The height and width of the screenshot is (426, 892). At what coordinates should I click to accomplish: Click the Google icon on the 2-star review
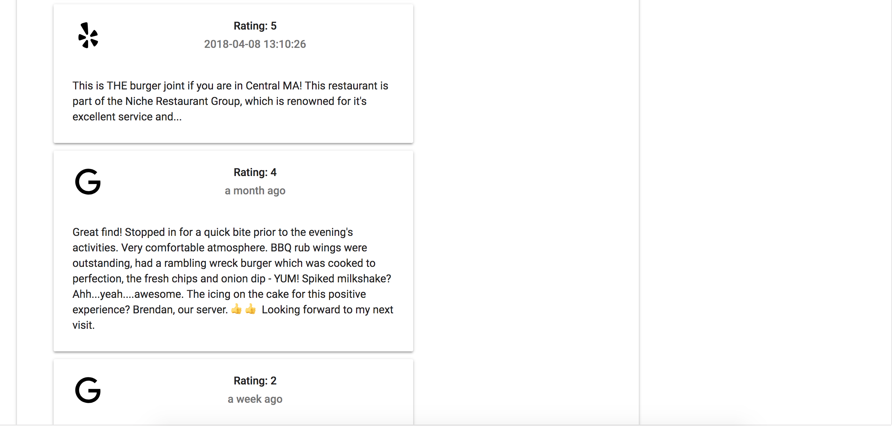point(88,390)
